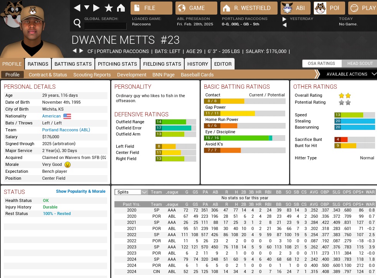Viewport: 377px width, 278px height.
Task: Toggle Show Popularity & Morale
Action: point(81,191)
